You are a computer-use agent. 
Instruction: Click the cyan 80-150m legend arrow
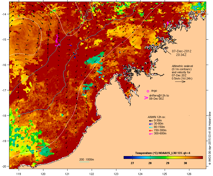coord(151,127)
